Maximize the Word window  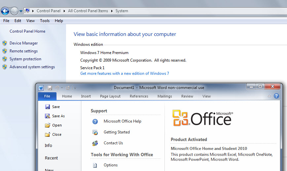pyautogui.click(x=260, y=86)
